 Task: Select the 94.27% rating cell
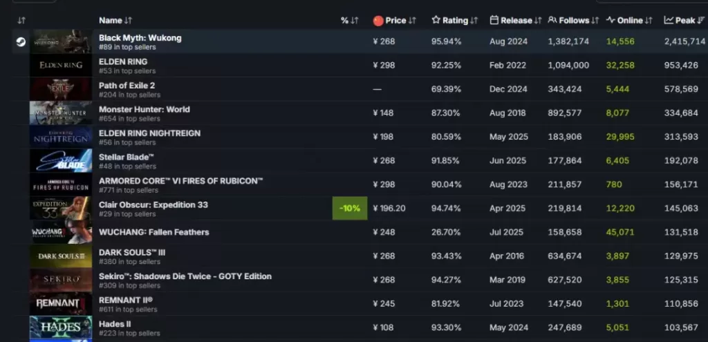click(x=446, y=281)
